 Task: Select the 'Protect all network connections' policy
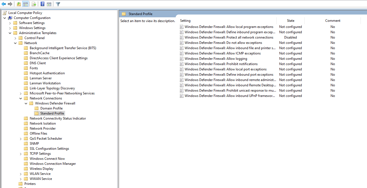click(x=229, y=37)
